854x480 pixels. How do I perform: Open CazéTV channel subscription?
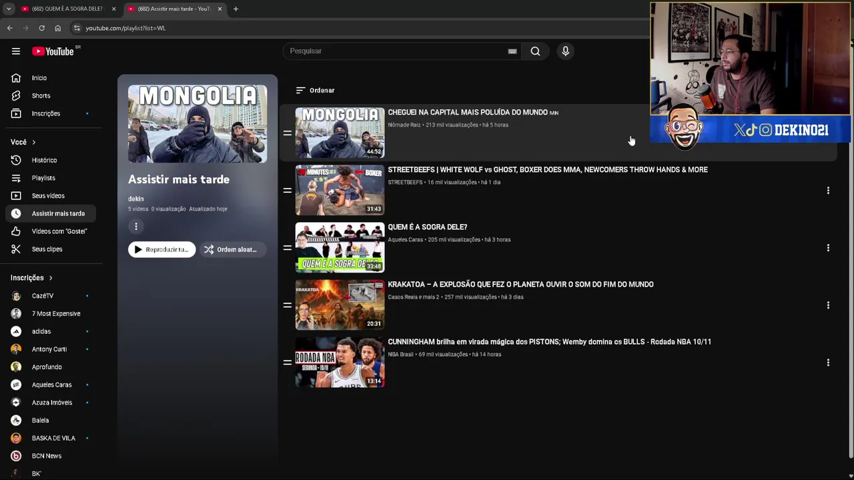[x=52, y=296]
